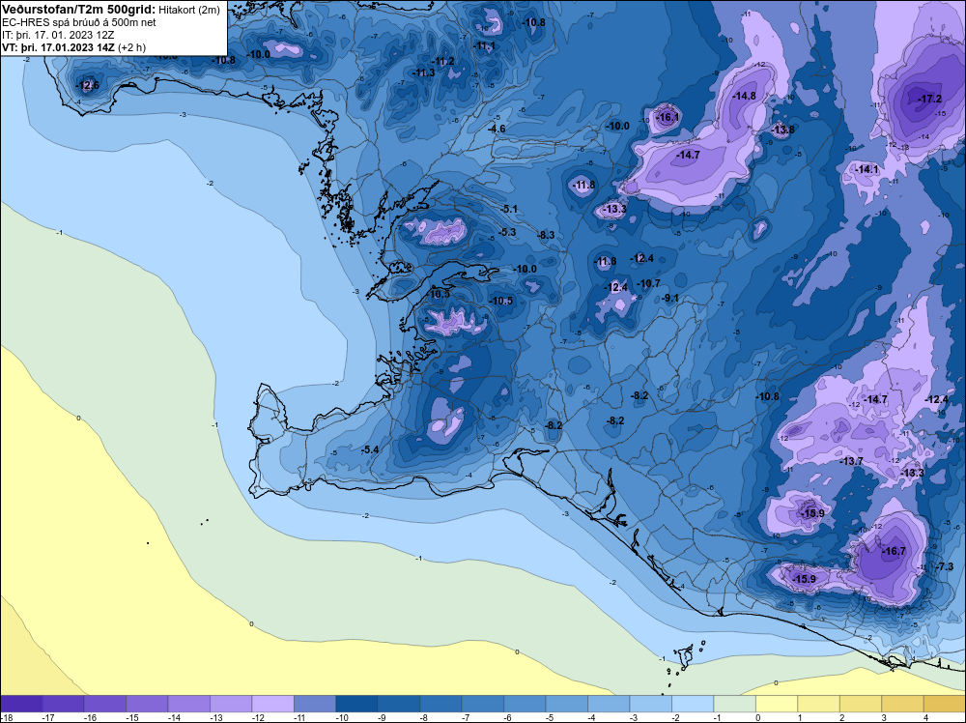Click the -5.3 temperature label
This screenshot has height=723, width=966.
point(507,232)
